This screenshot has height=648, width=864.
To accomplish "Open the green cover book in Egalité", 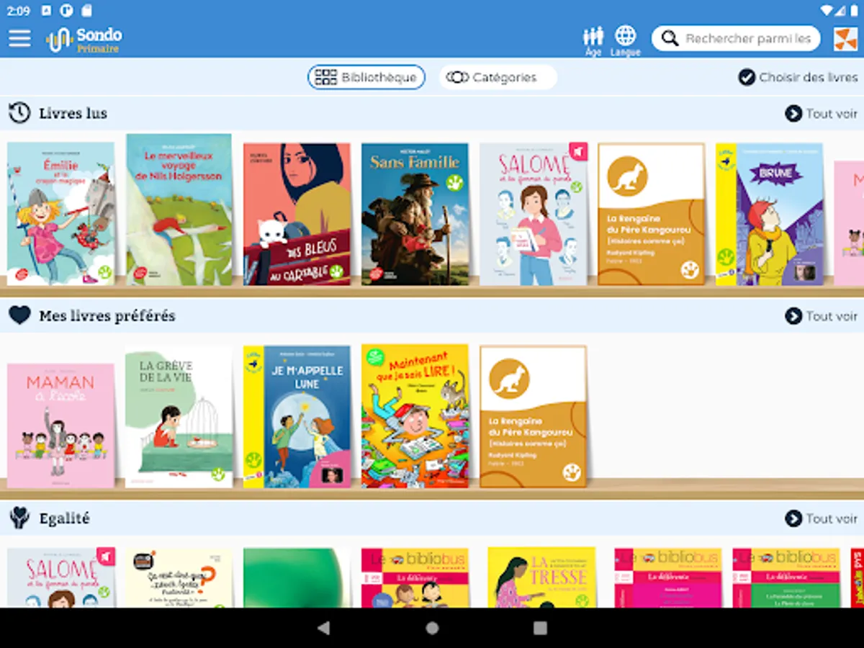I will [297, 577].
